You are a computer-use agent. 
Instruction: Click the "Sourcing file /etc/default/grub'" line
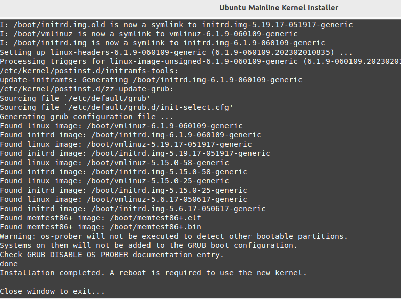tap(75, 98)
